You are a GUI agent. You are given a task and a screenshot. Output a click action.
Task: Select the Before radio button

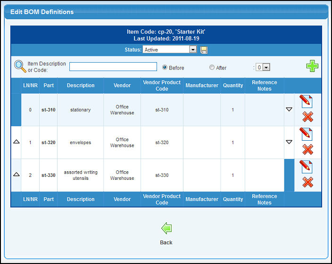point(165,67)
